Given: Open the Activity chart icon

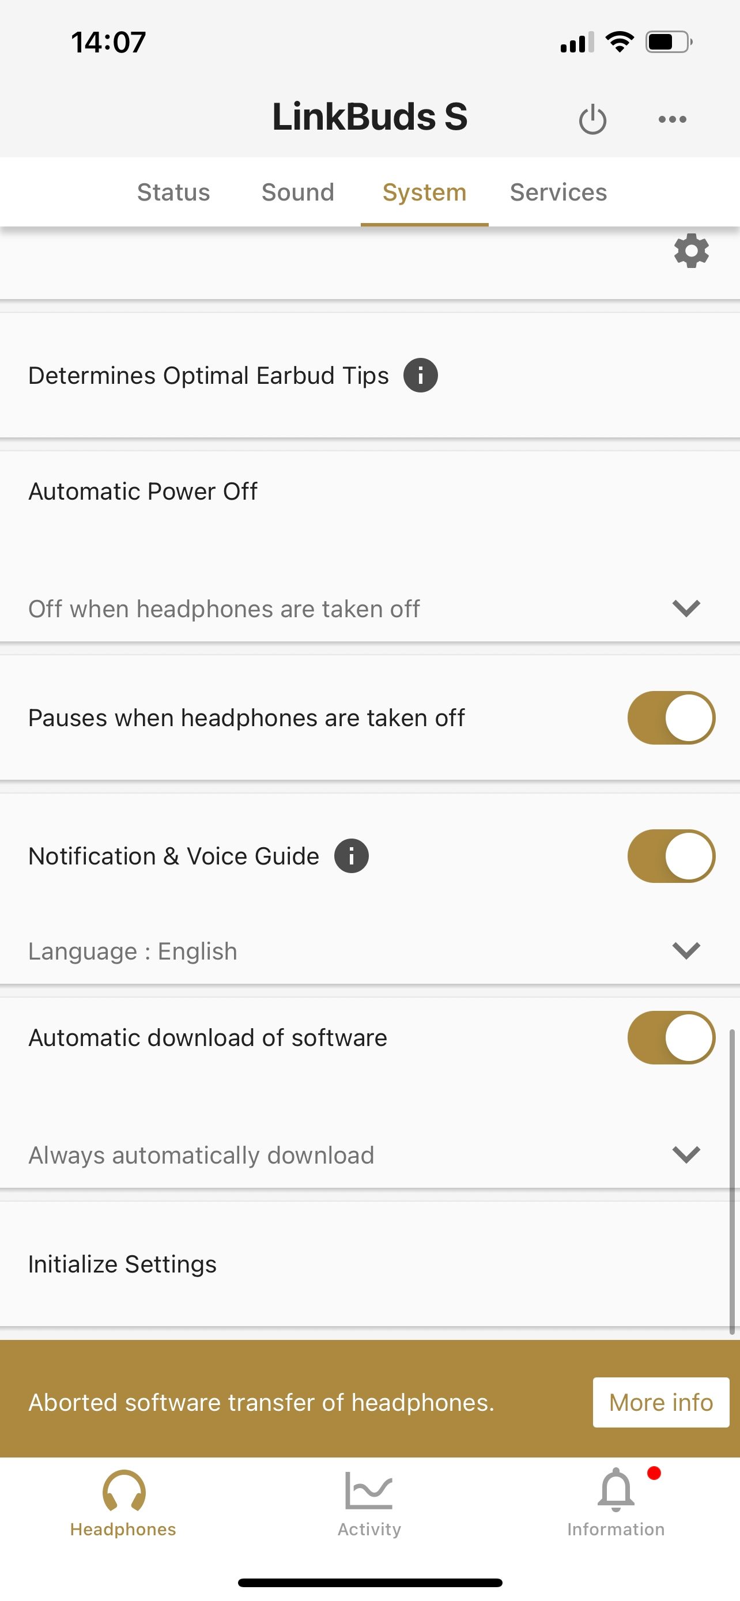Looking at the screenshot, I should (x=369, y=1490).
